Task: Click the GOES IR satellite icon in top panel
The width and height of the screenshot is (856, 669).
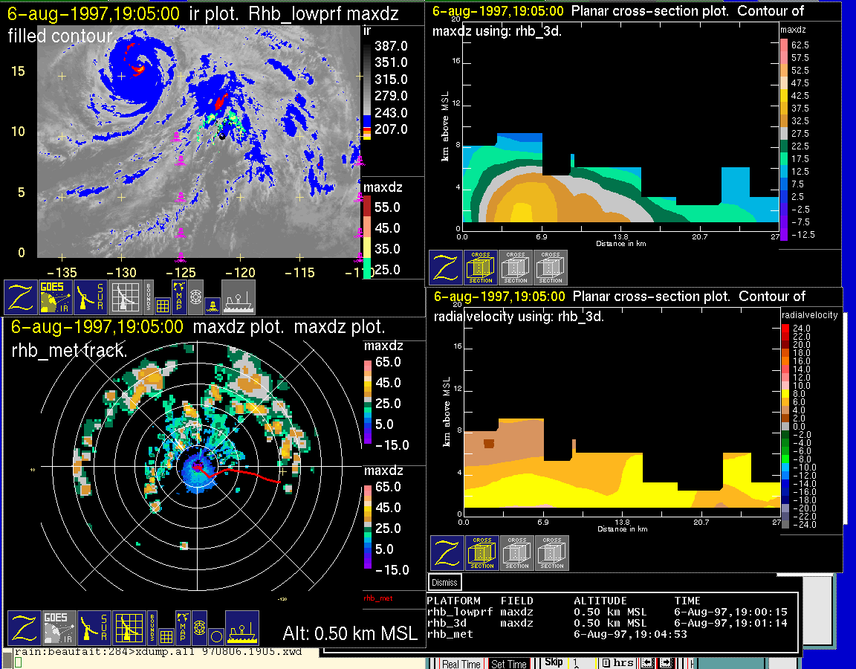Action: coord(56,297)
